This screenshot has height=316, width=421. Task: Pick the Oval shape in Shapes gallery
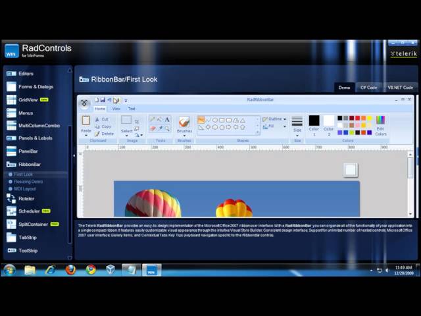(215, 120)
